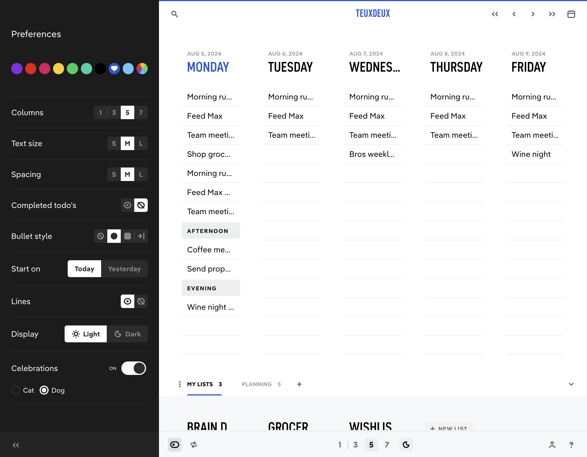Image resolution: width=587 pixels, height=457 pixels.
Task: Set Spacing to S
Action: point(114,174)
